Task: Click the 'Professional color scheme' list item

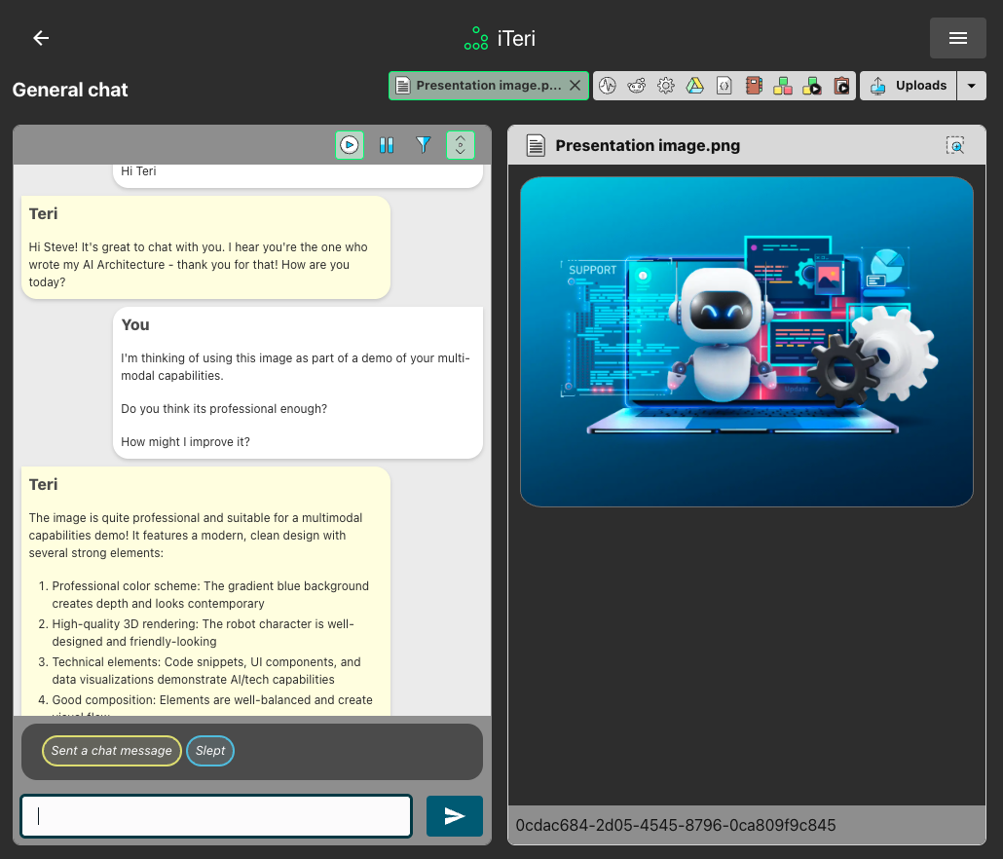Action: click(x=210, y=595)
